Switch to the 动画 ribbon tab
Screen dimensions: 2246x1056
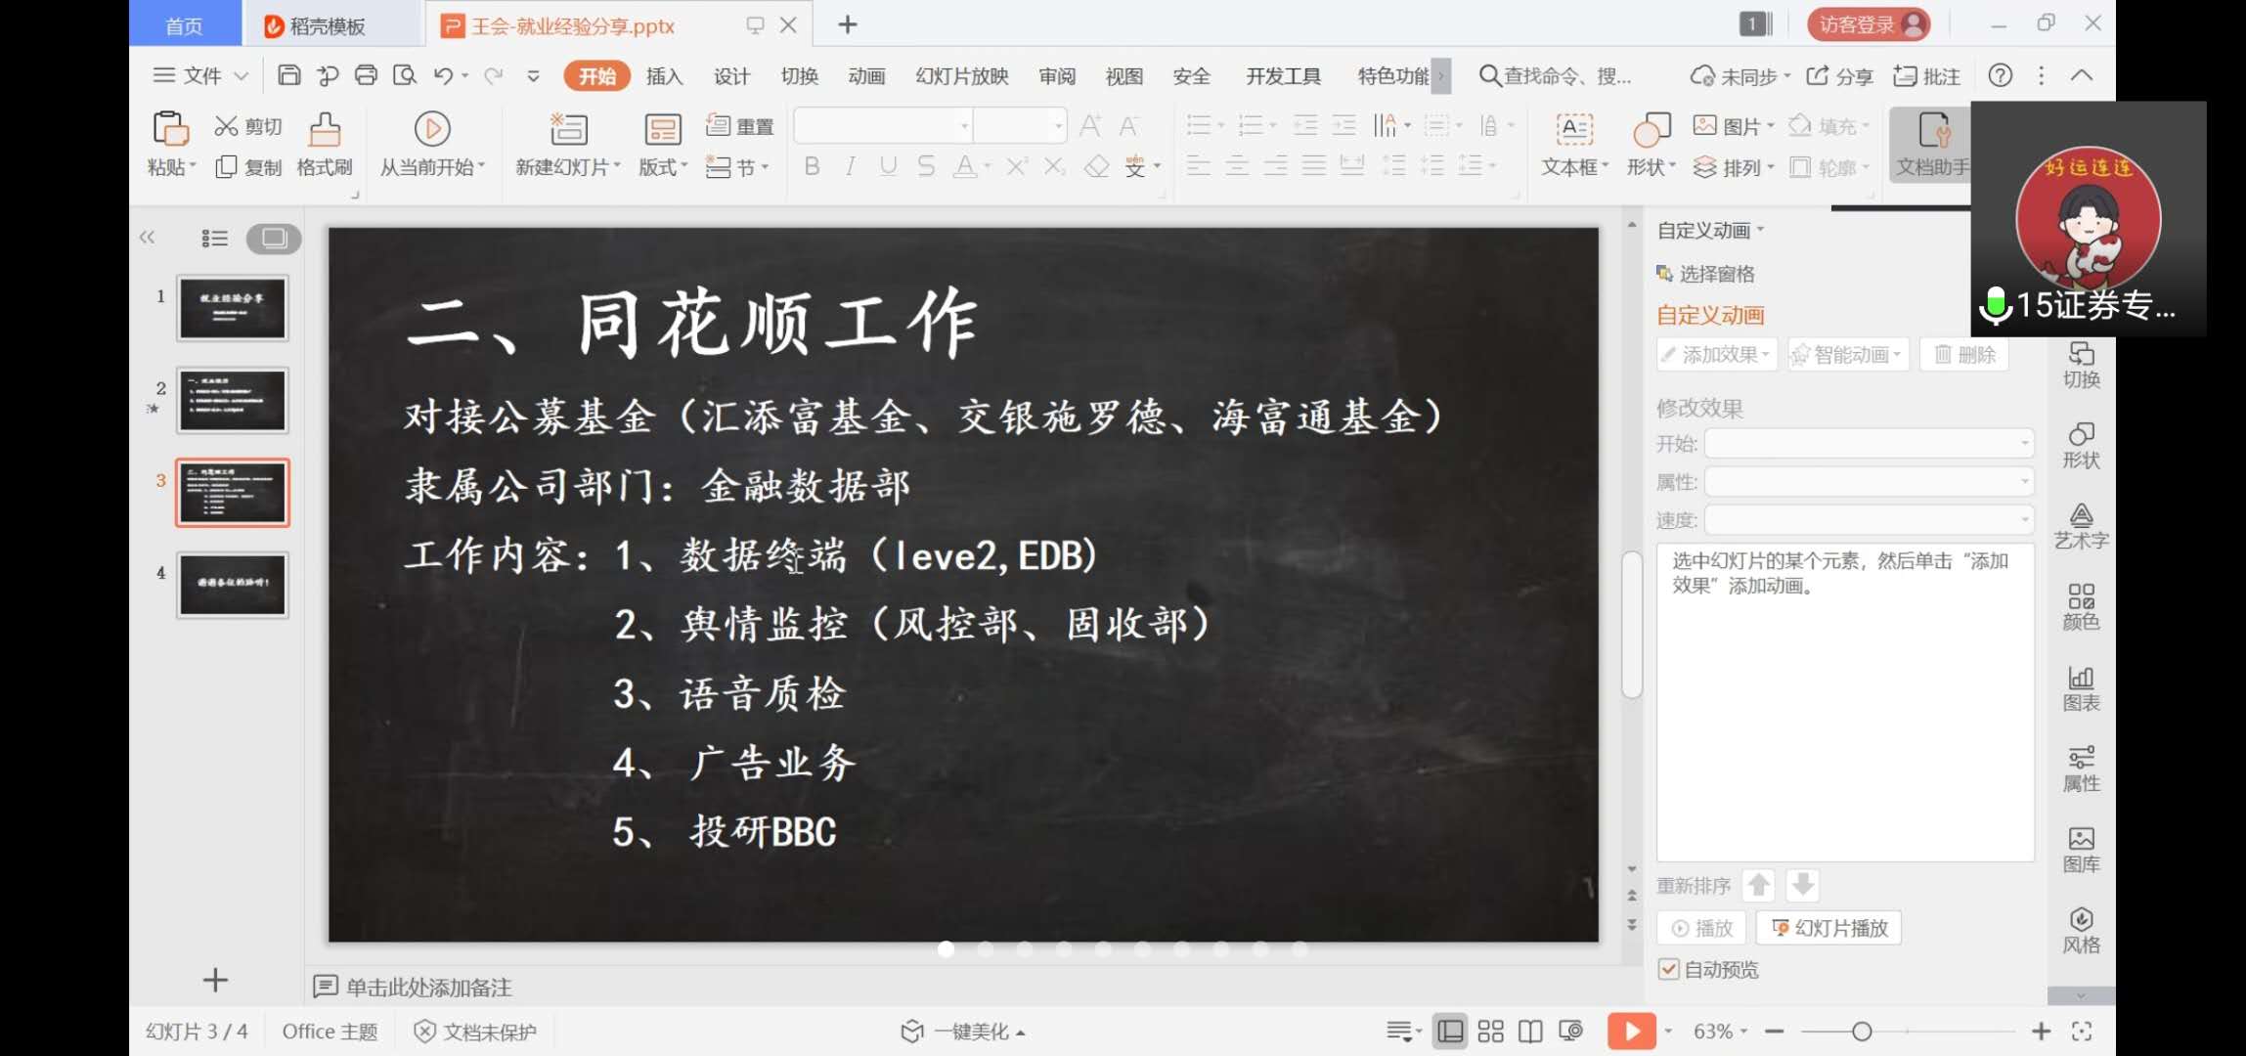coord(865,76)
